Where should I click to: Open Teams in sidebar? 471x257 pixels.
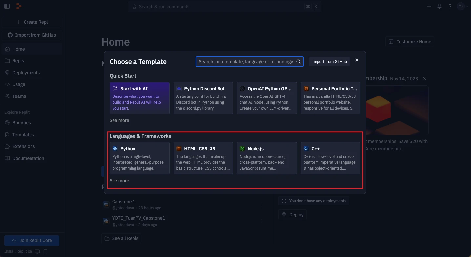(32, 96)
